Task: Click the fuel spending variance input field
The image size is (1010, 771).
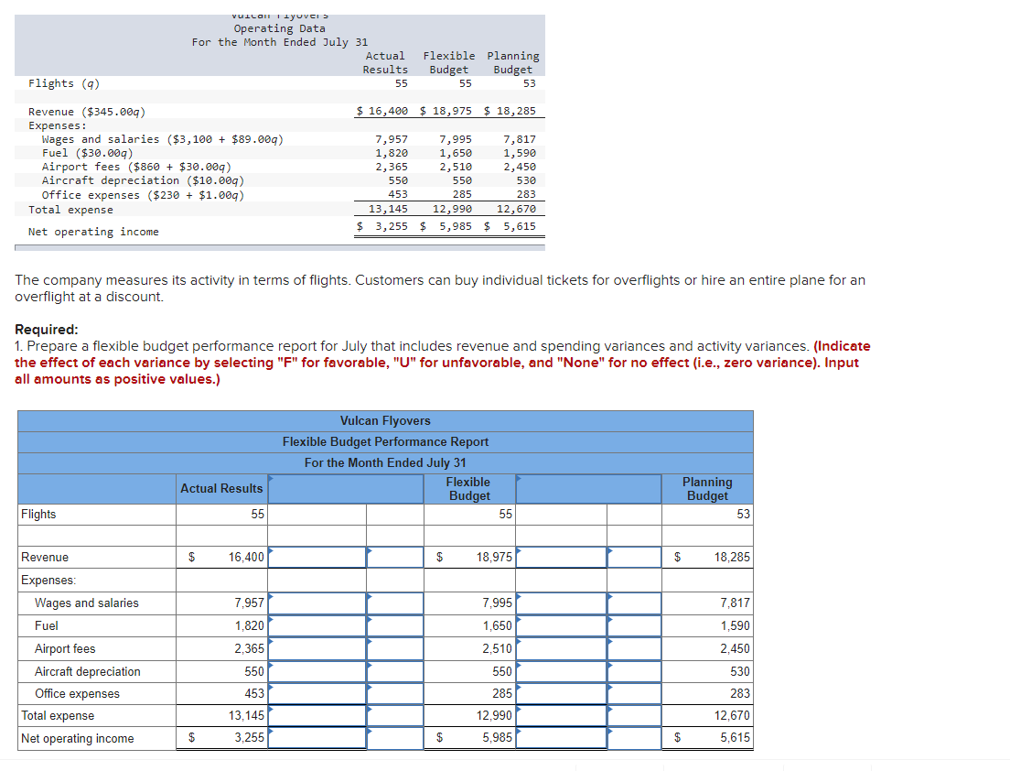Action: click(317, 625)
